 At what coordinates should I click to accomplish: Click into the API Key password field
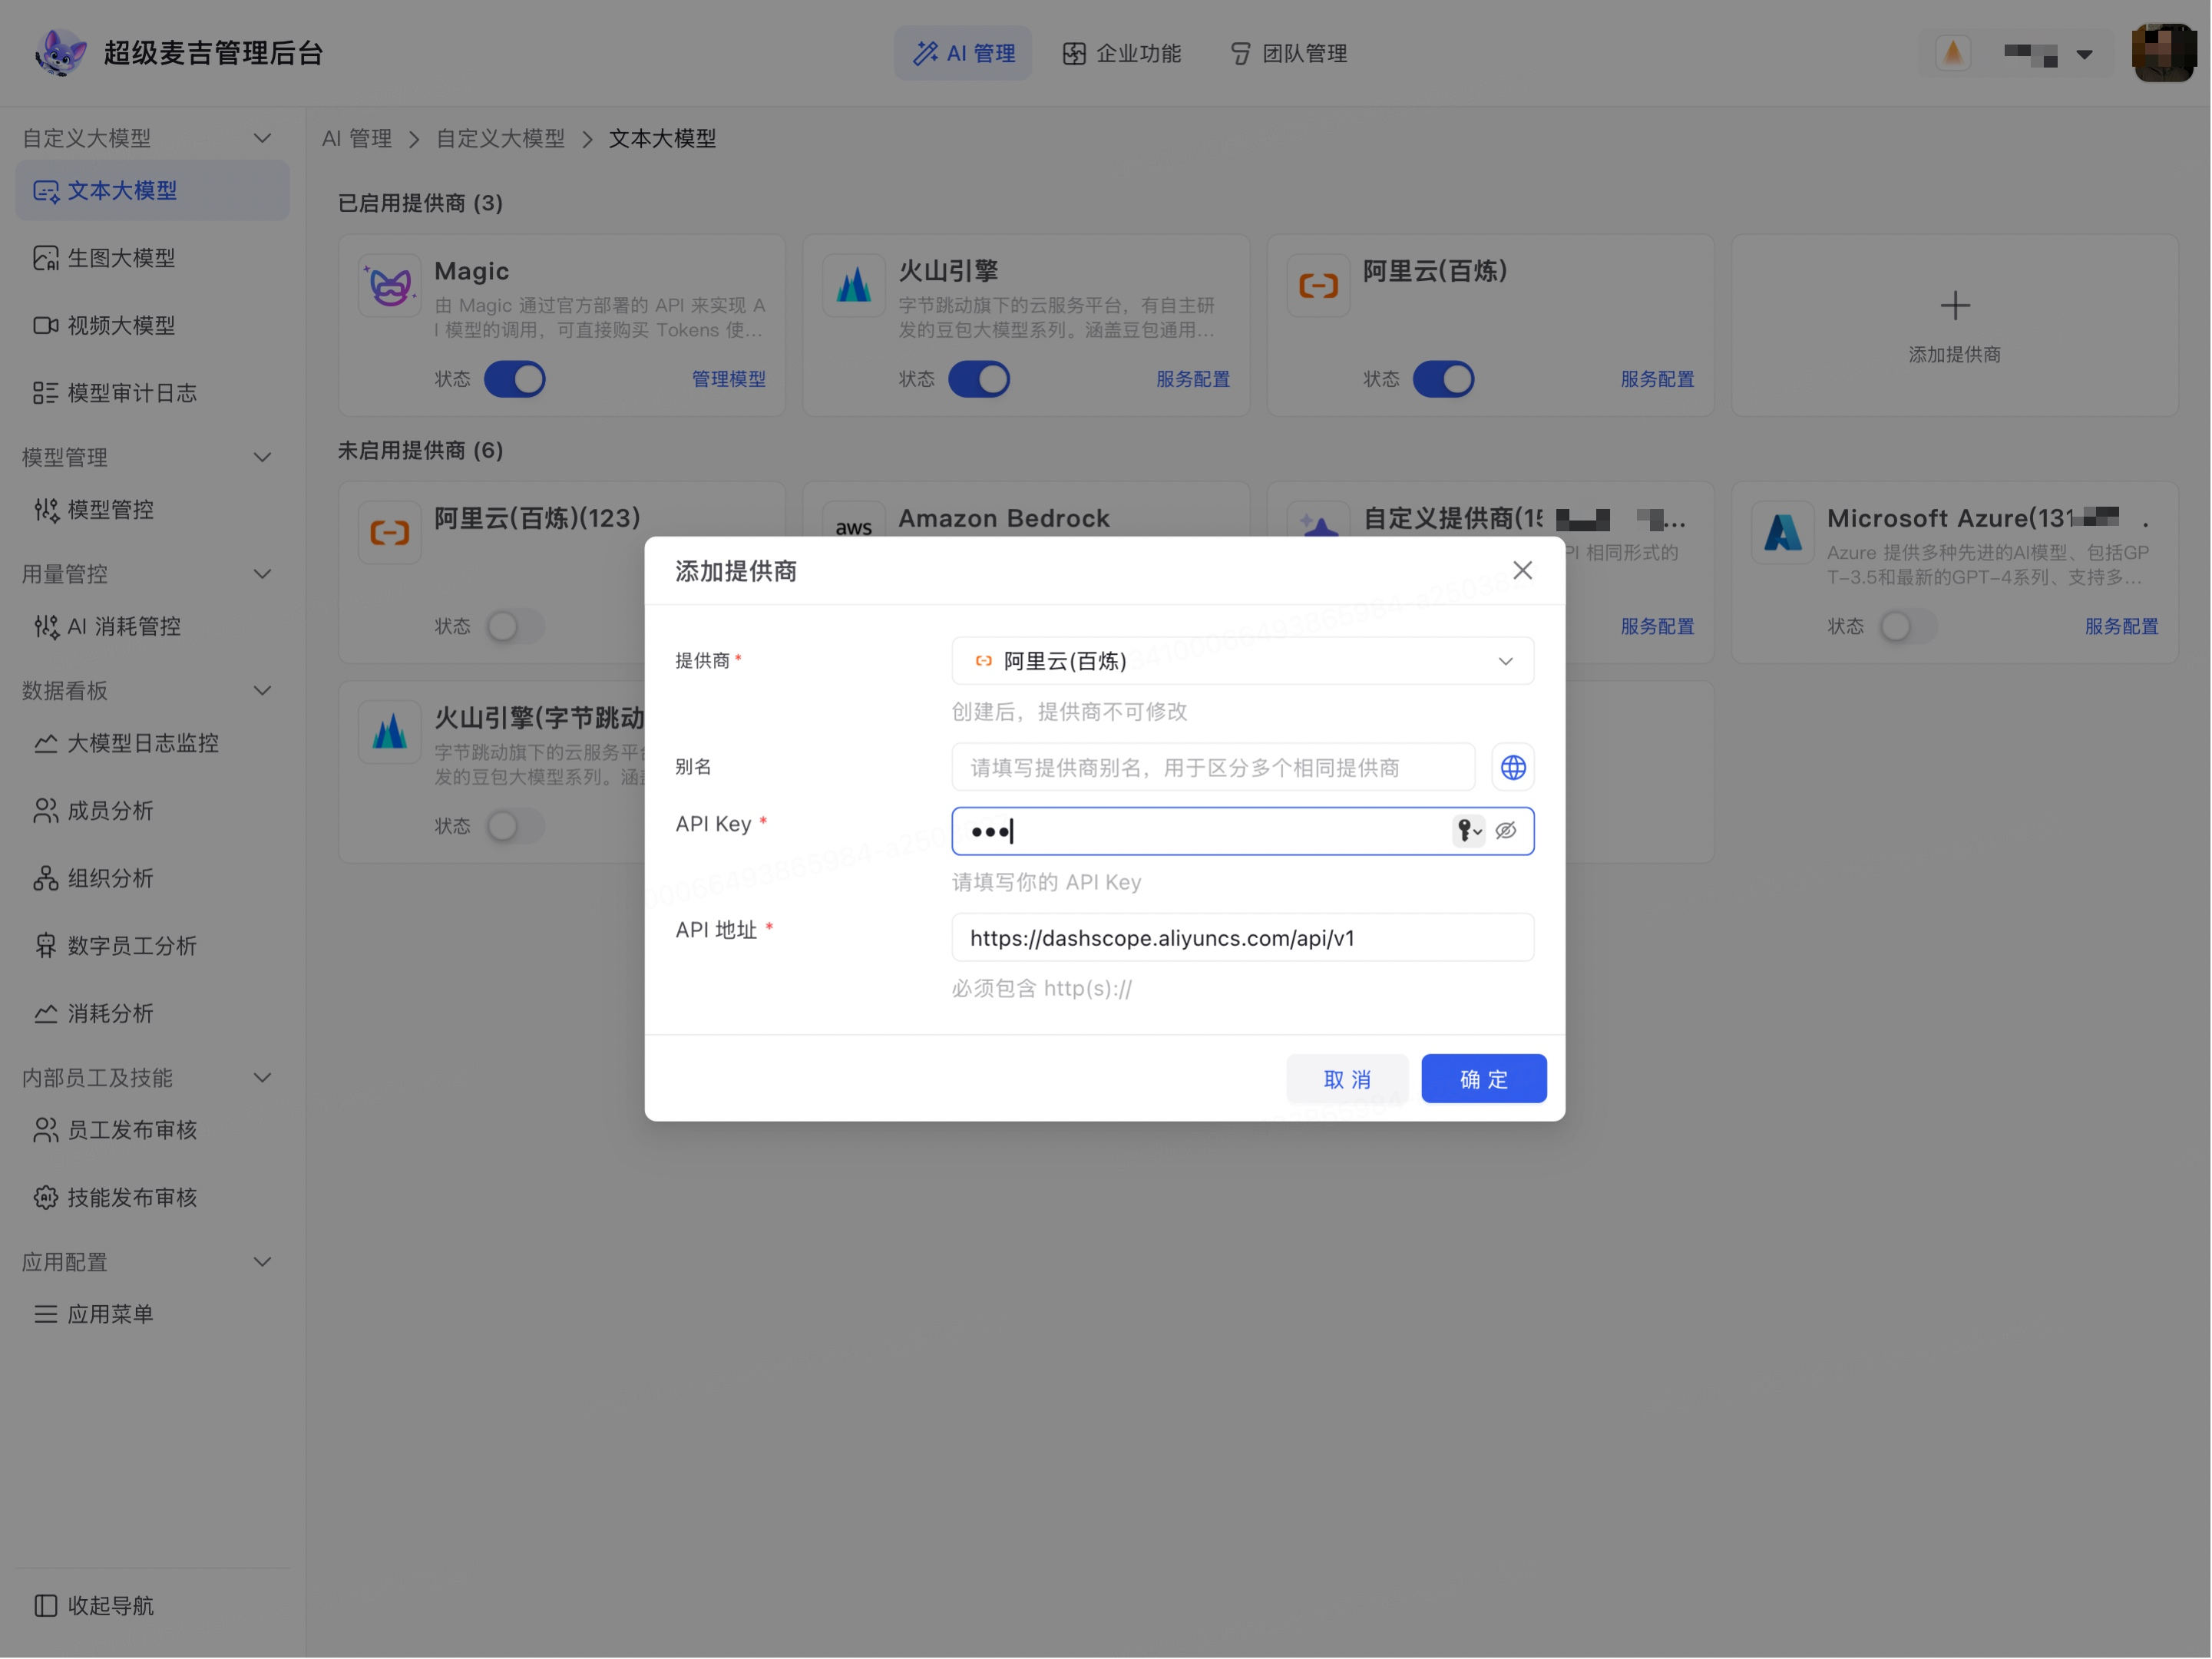pyautogui.click(x=1242, y=831)
